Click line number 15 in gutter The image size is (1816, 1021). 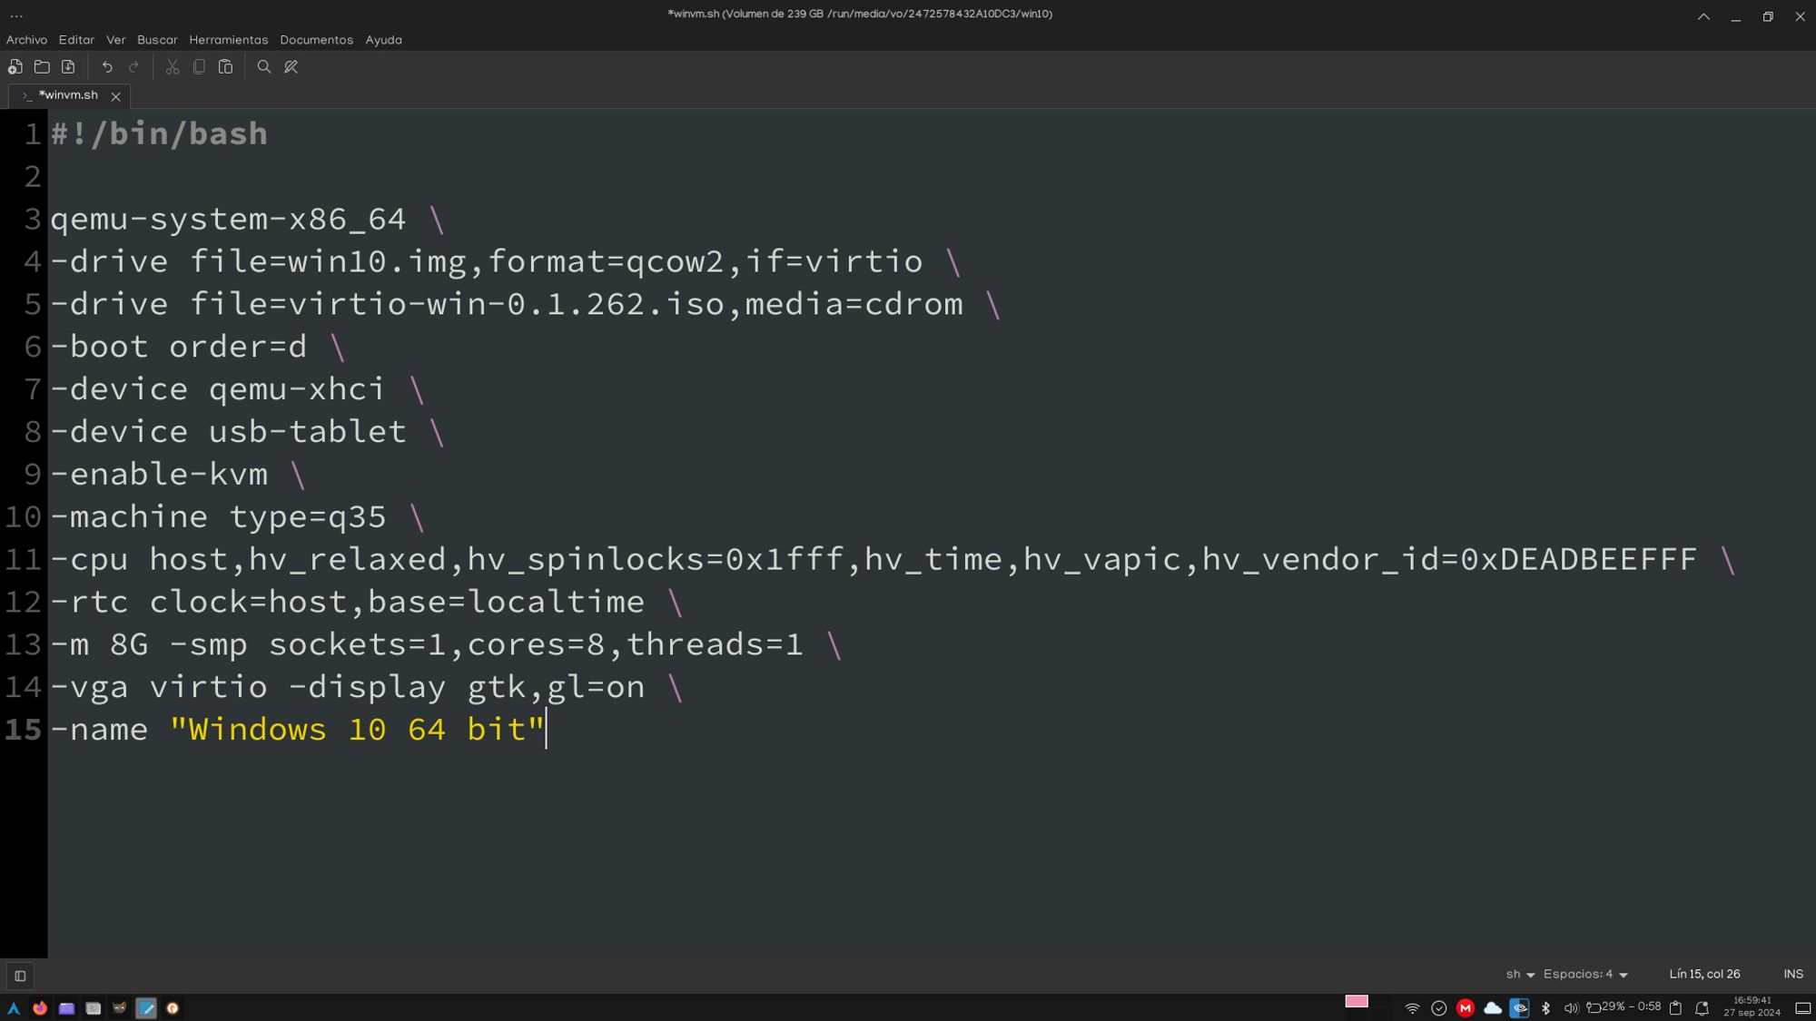24,730
